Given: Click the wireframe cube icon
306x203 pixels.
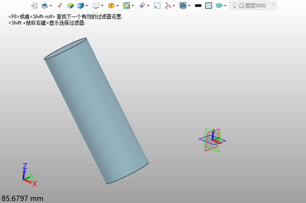Looking at the screenshot, I should point(96,6).
